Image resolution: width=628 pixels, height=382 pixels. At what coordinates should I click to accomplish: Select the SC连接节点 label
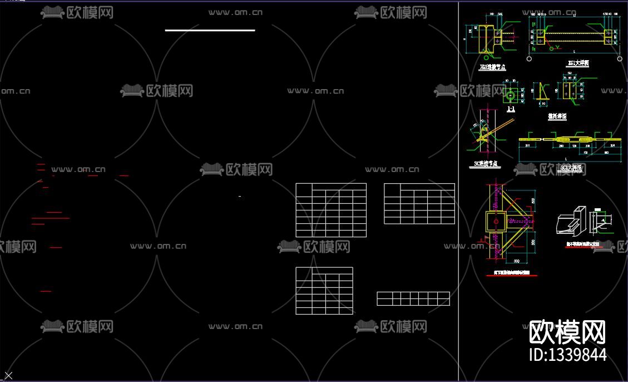click(486, 164)
